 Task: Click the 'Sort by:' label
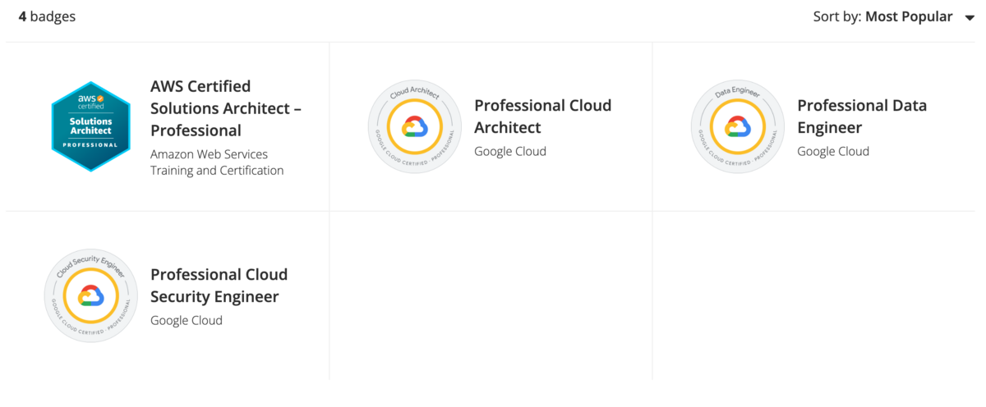[836, 16]
